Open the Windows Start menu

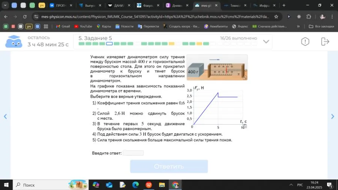[6, 185]
